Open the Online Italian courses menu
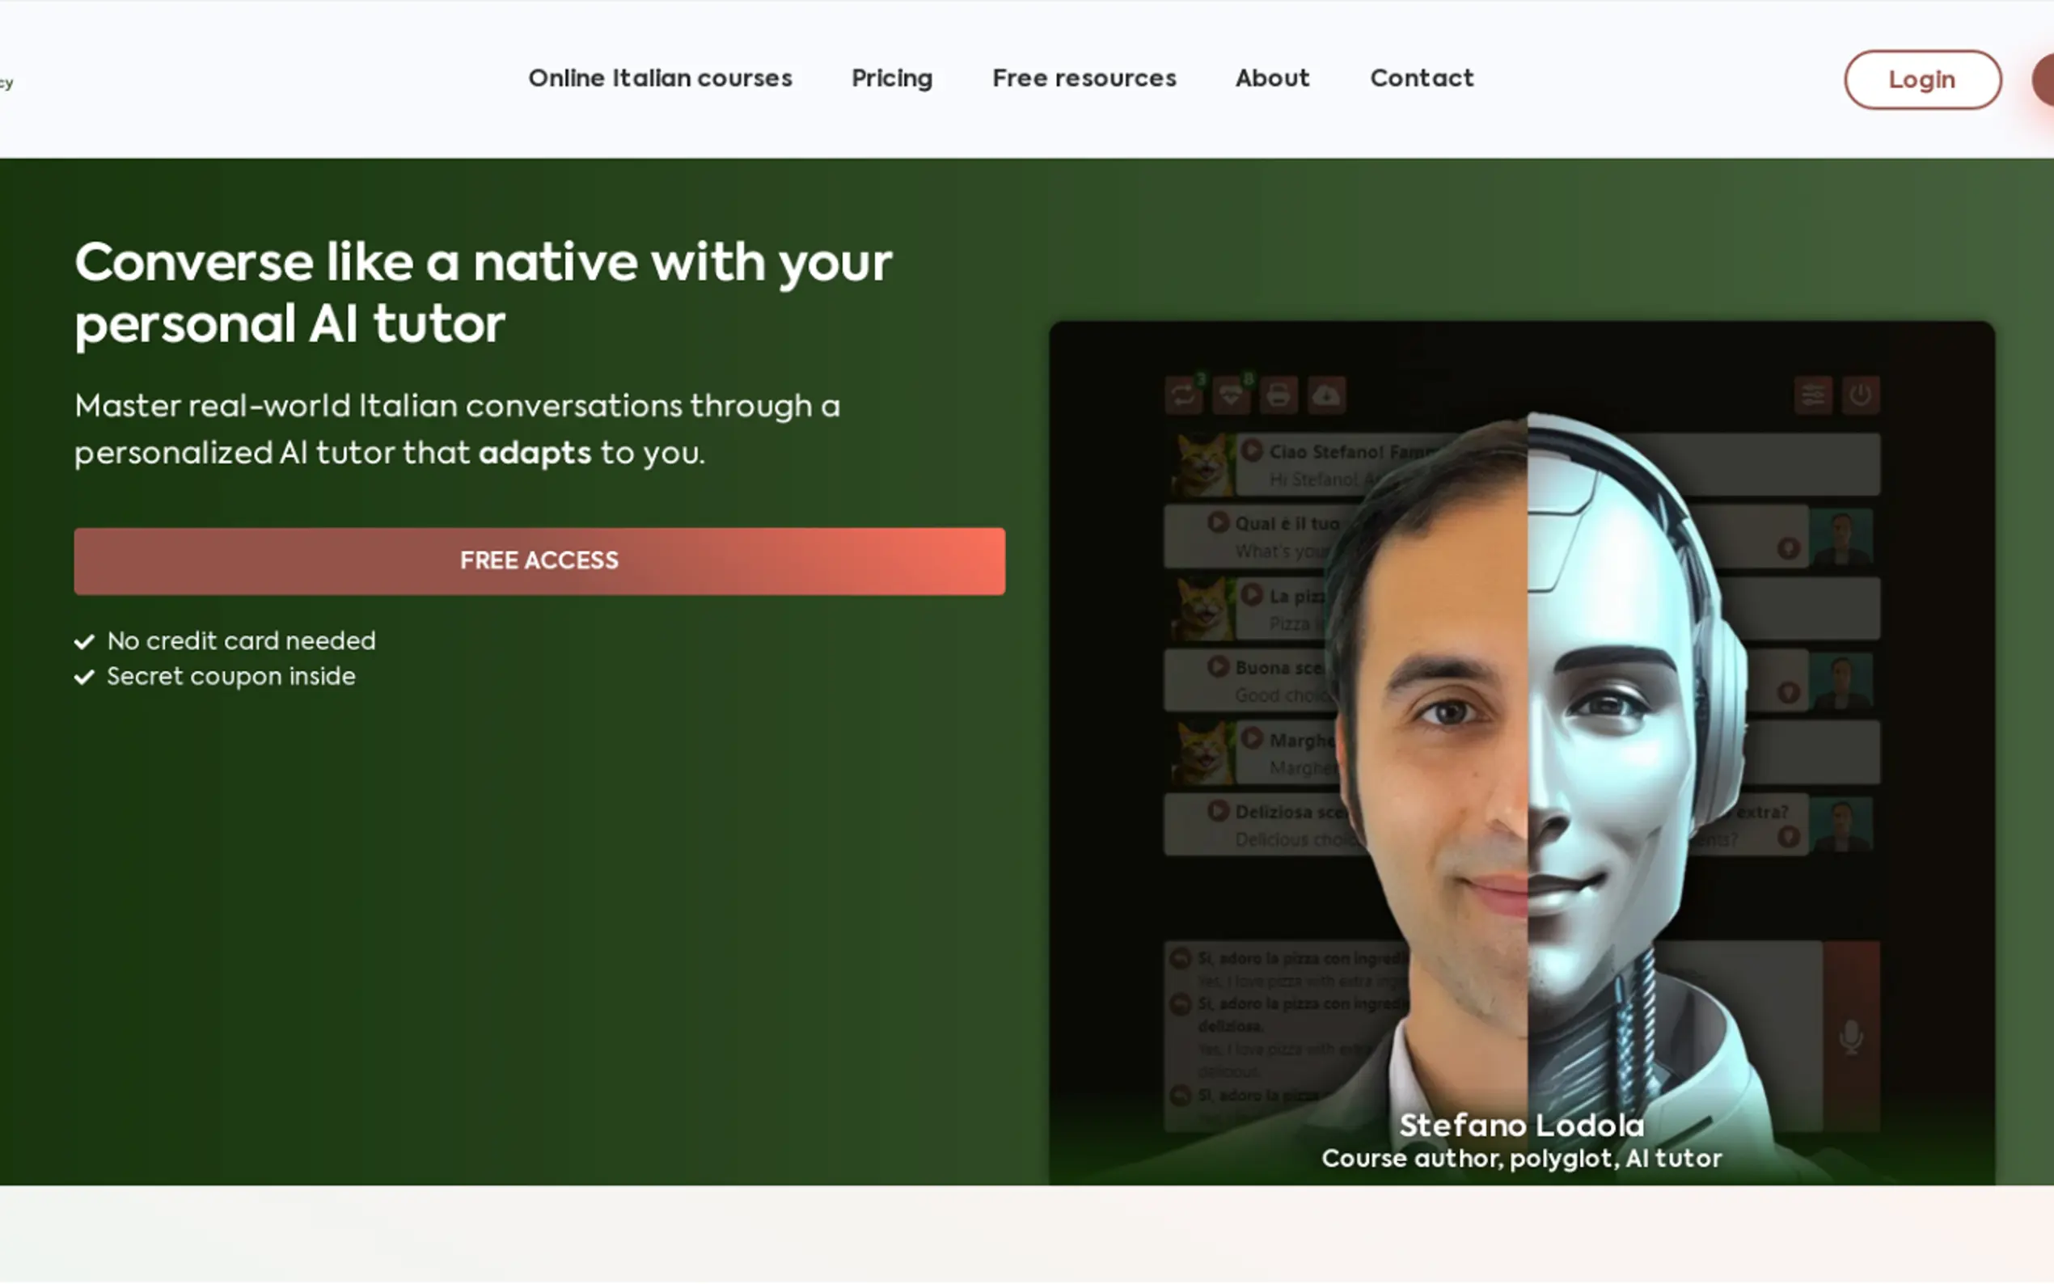Image resolution: width=2054 pixels, height=1284 pixels. pyautogui.click(x=660, y=78)
